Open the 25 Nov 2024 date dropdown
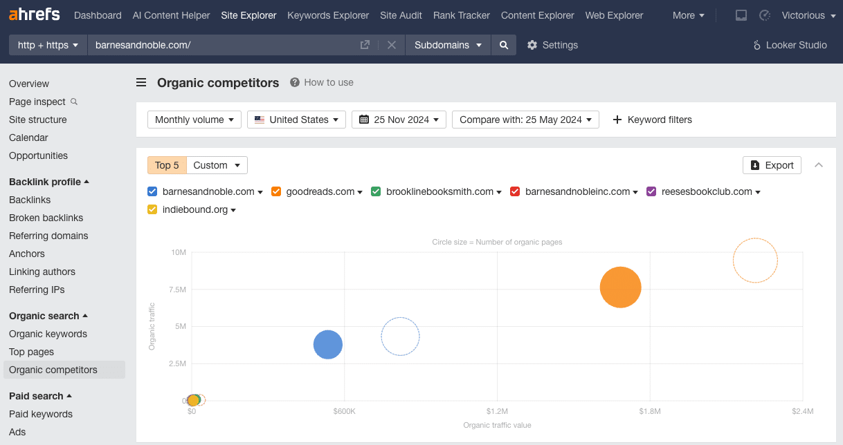Screen dimensions: 843x445 [x=399, y=120]
